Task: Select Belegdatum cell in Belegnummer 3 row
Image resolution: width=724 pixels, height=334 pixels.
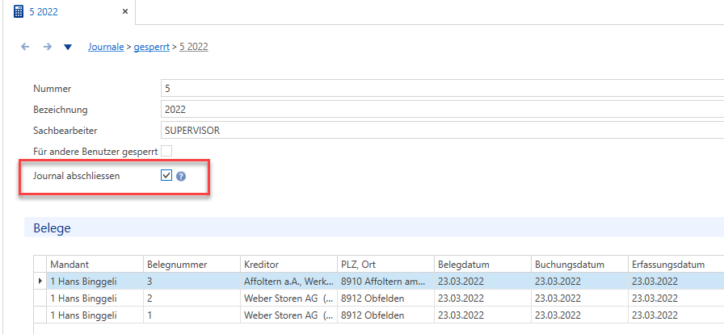Action: [x=482, y=282]
